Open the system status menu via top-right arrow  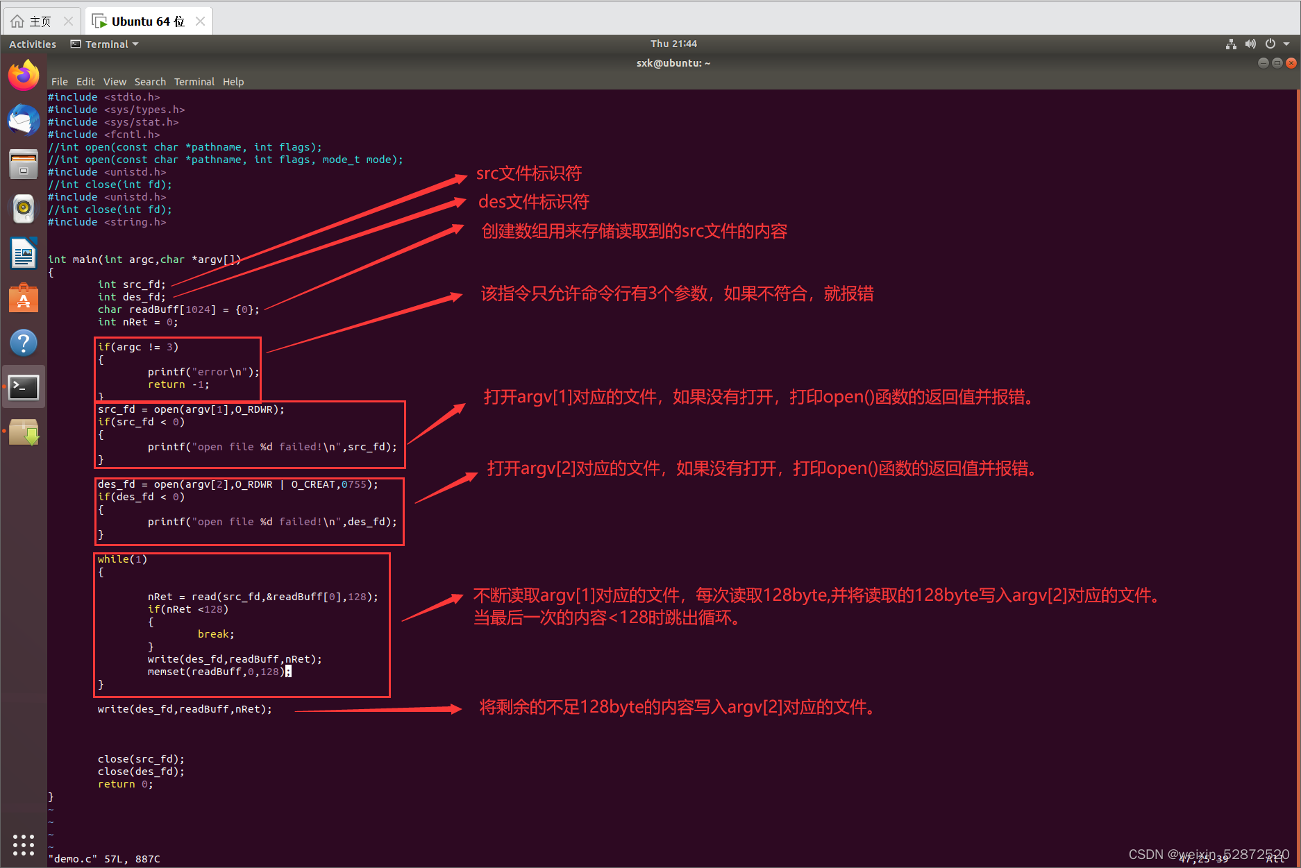tap(1286, 44)
